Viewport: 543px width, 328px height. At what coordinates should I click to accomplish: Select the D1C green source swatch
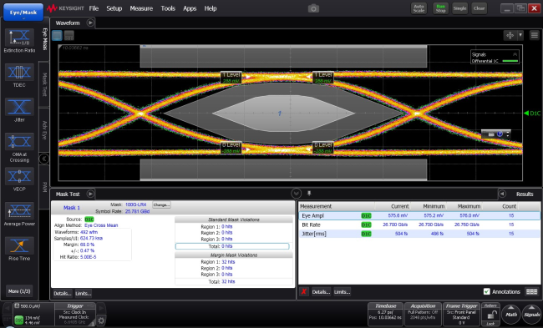pos(89,220)
